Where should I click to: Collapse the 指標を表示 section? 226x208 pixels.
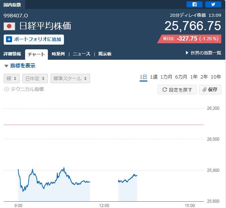tap(6, 66)
